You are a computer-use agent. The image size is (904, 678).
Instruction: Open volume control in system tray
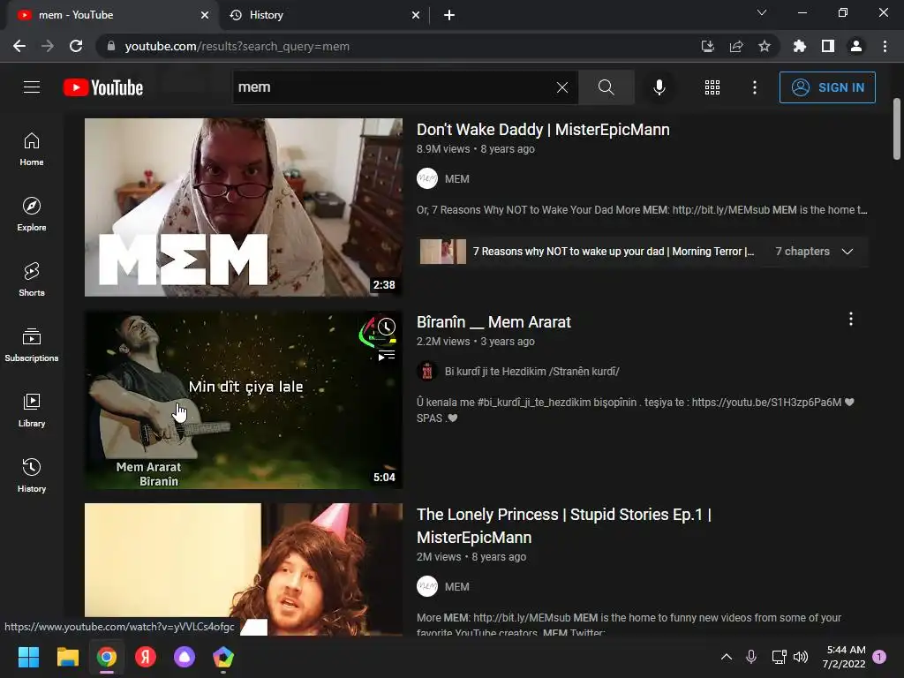(801, 657)
